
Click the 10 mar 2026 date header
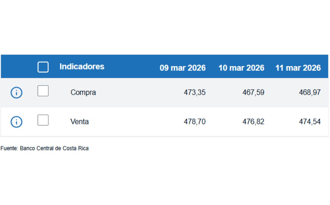pyautogui.click(x=241, y=68)
